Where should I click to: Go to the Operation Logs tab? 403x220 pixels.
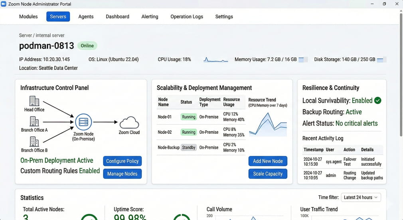(x=187, y=17)
